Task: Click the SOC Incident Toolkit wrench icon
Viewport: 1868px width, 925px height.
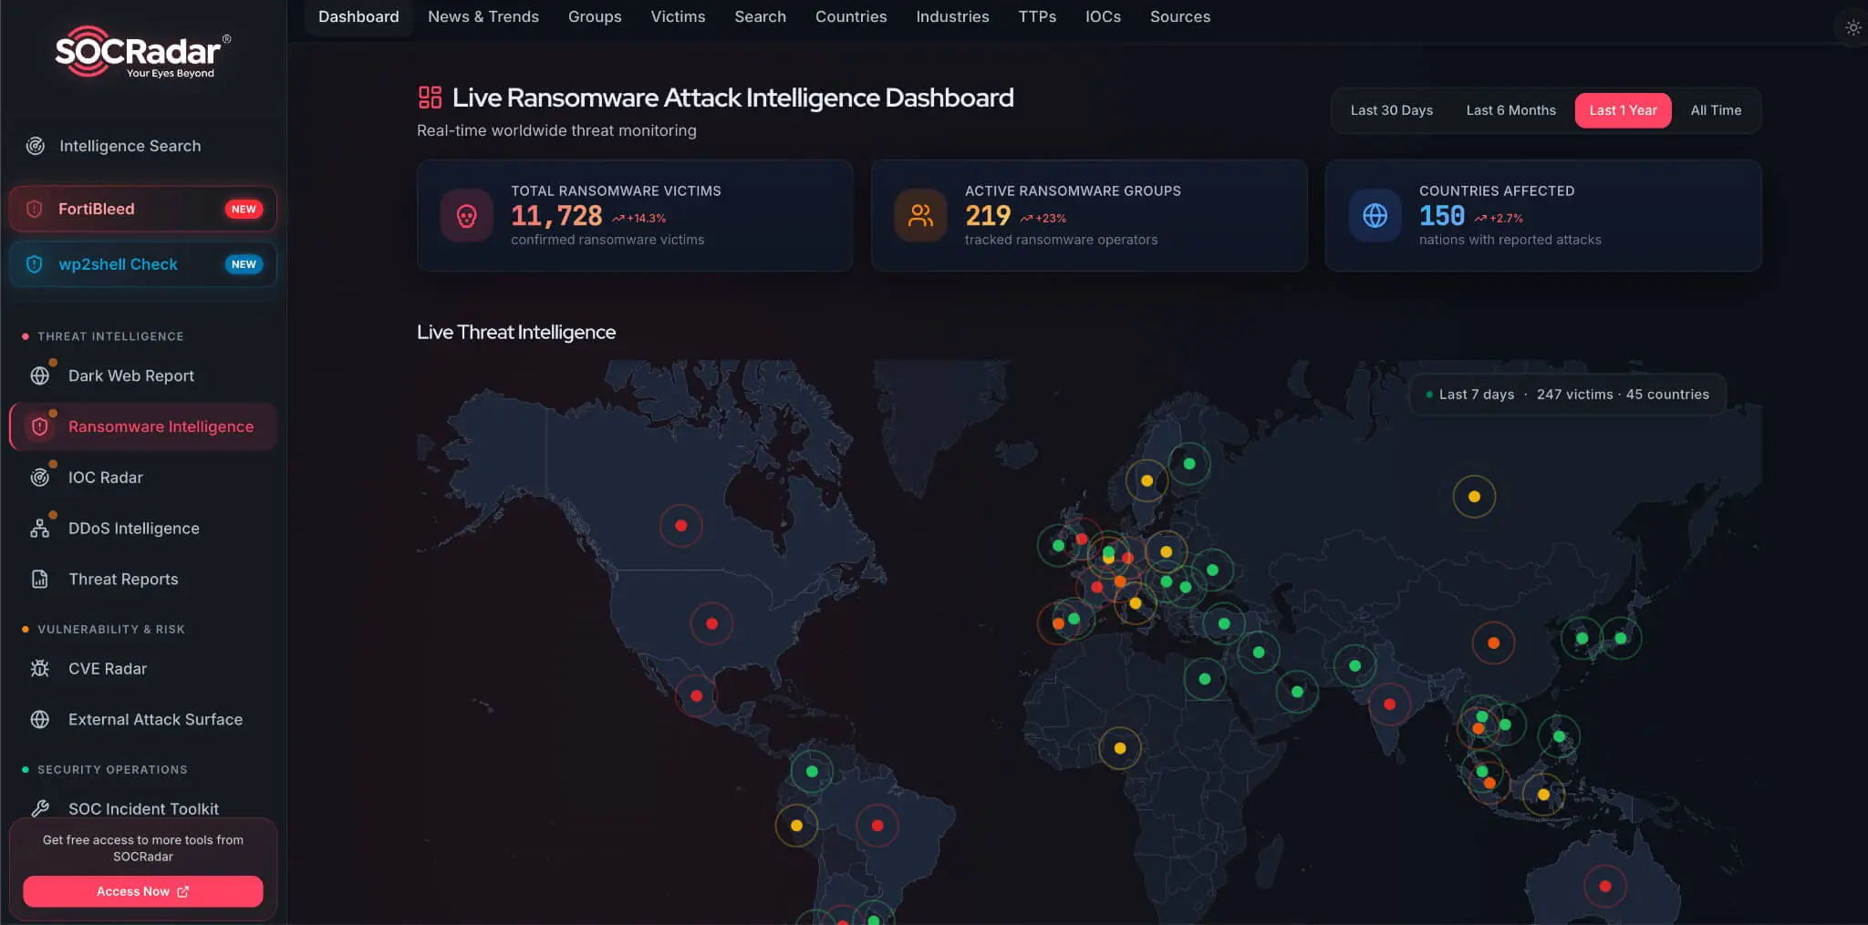Action: pyautogui.click(x=40, y=808)
